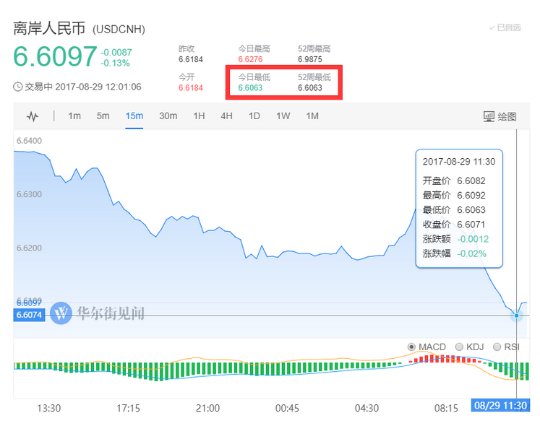The width and height of the screenshot is (540, 439).
Task: Click the 已自选 checkmark icon
Action: click(492, 27)
